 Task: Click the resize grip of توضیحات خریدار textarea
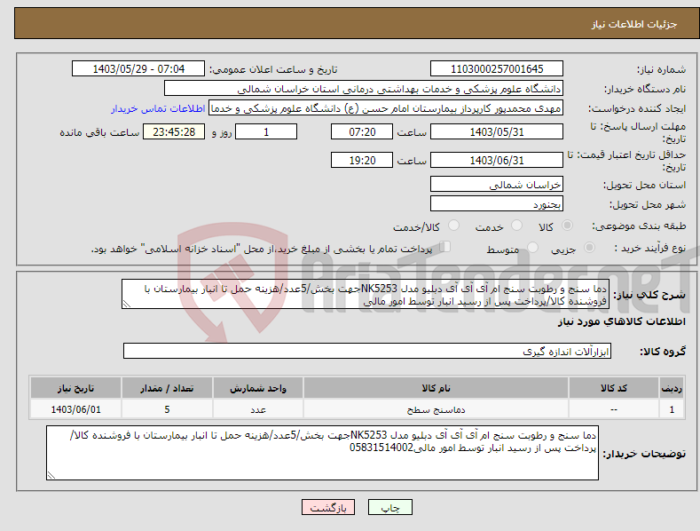click(51, 476)
